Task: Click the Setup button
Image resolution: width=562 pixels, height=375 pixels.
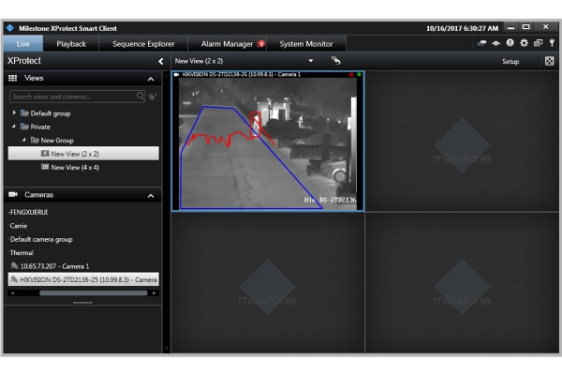Action: 510,61
